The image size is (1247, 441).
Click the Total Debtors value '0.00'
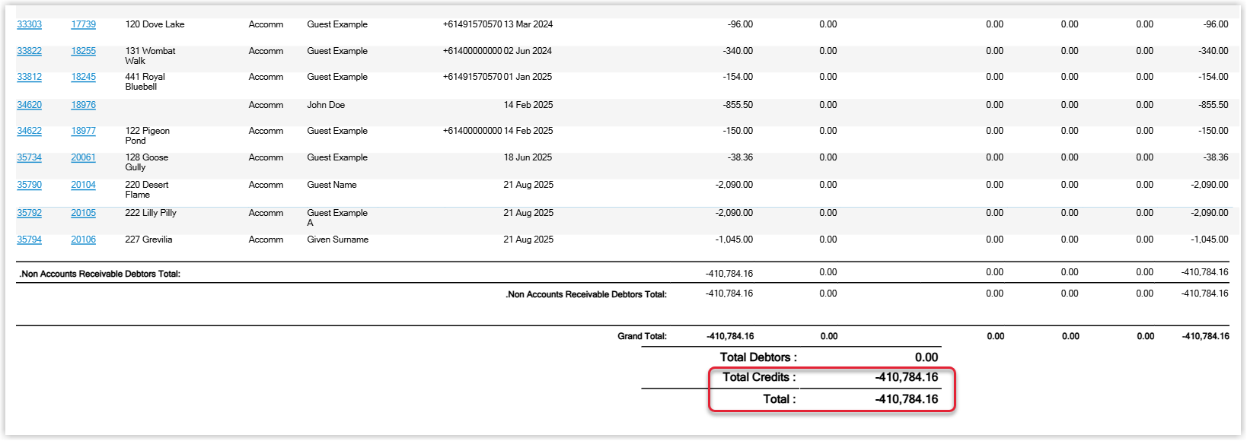926,357
